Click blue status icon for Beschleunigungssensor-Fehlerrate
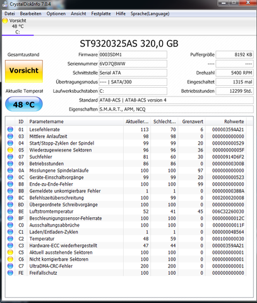The image size is (257, 303). pyautogui.click(x=10, y=218)
